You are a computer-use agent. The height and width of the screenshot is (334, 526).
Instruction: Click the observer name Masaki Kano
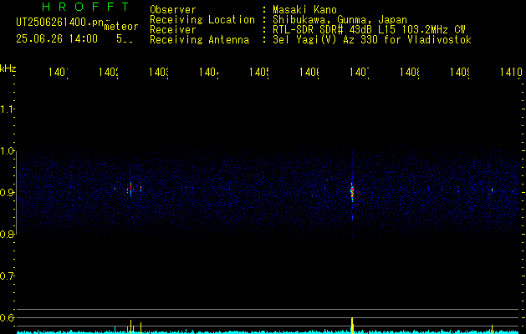pos(304,10)
